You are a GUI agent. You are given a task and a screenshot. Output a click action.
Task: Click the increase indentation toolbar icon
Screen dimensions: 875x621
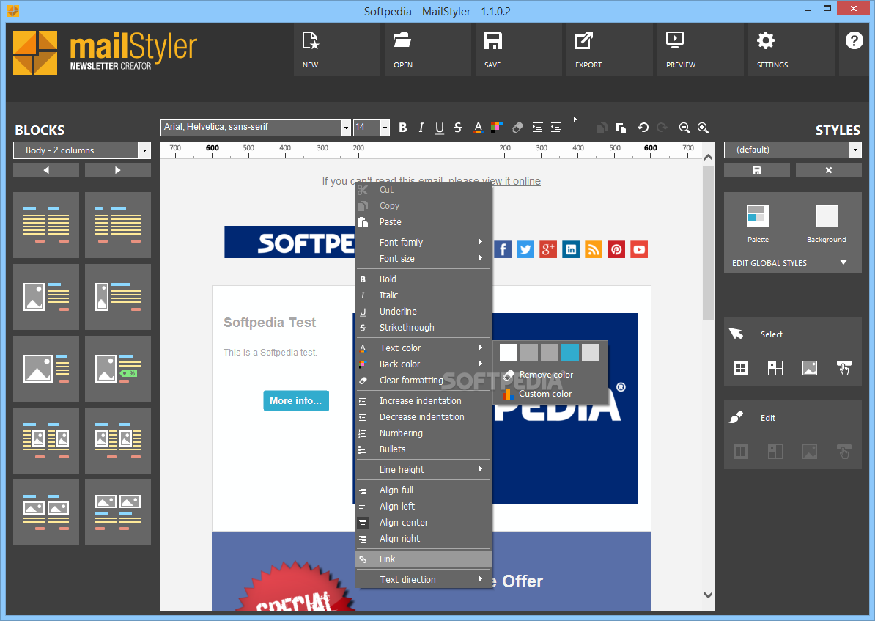tap(537, 128)
